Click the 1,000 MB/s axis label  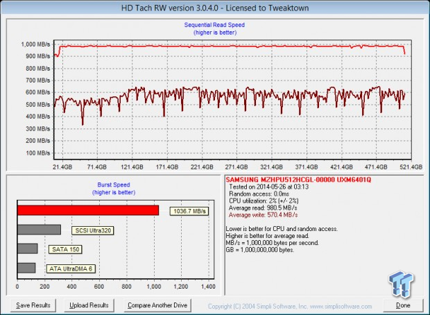click(x=35, y=44)
